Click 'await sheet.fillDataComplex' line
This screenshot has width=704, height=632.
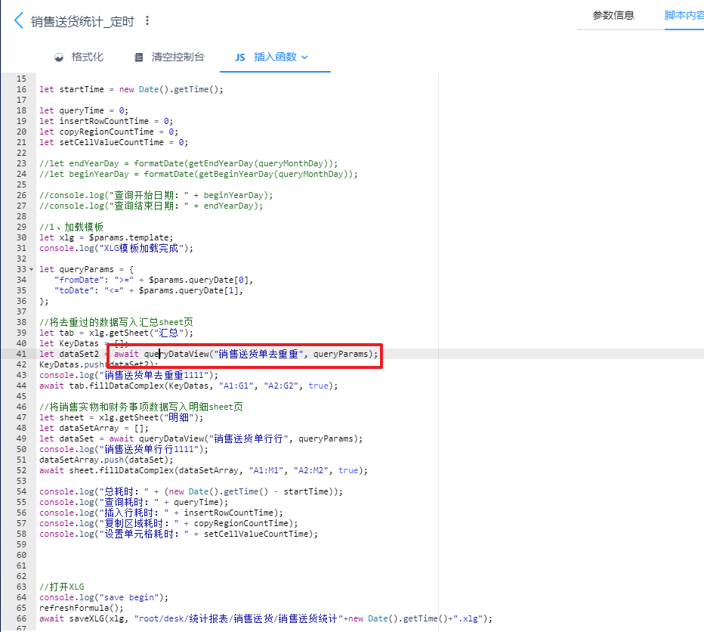click(x=203, y=470)
